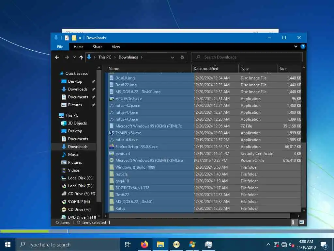Show hidden system tray icons
The image size is (334, 251).
268,244
